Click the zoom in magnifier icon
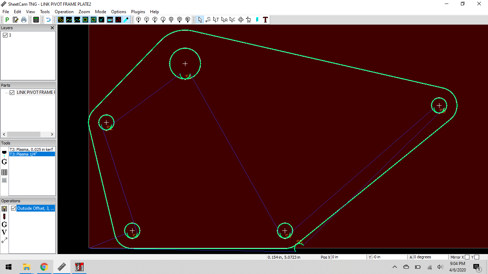Screen dimensions: 488x274 point(138,20)
